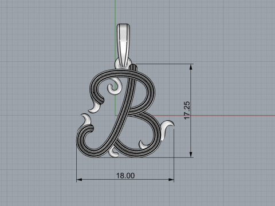The height and width of the screenshot is (206, 275).
Task: Select the 18.00 width dimension text
Action: [x=125, y=176]
